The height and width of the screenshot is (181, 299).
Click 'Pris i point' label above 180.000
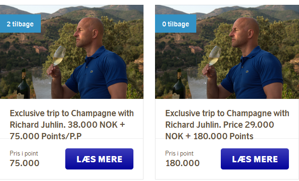click(179, 153)
